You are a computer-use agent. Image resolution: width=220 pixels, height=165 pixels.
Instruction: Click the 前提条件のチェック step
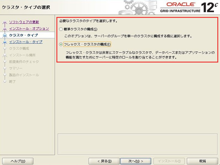(x=24, y=62)
